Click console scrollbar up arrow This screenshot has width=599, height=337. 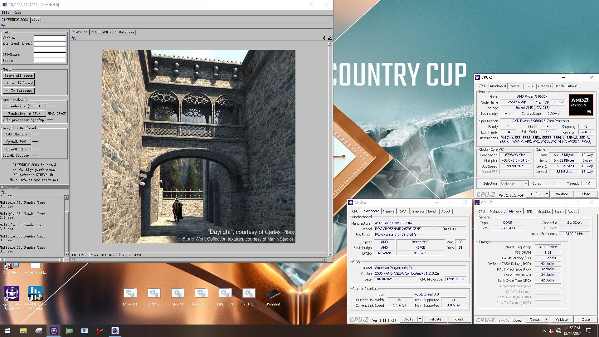tap(66, 198)
